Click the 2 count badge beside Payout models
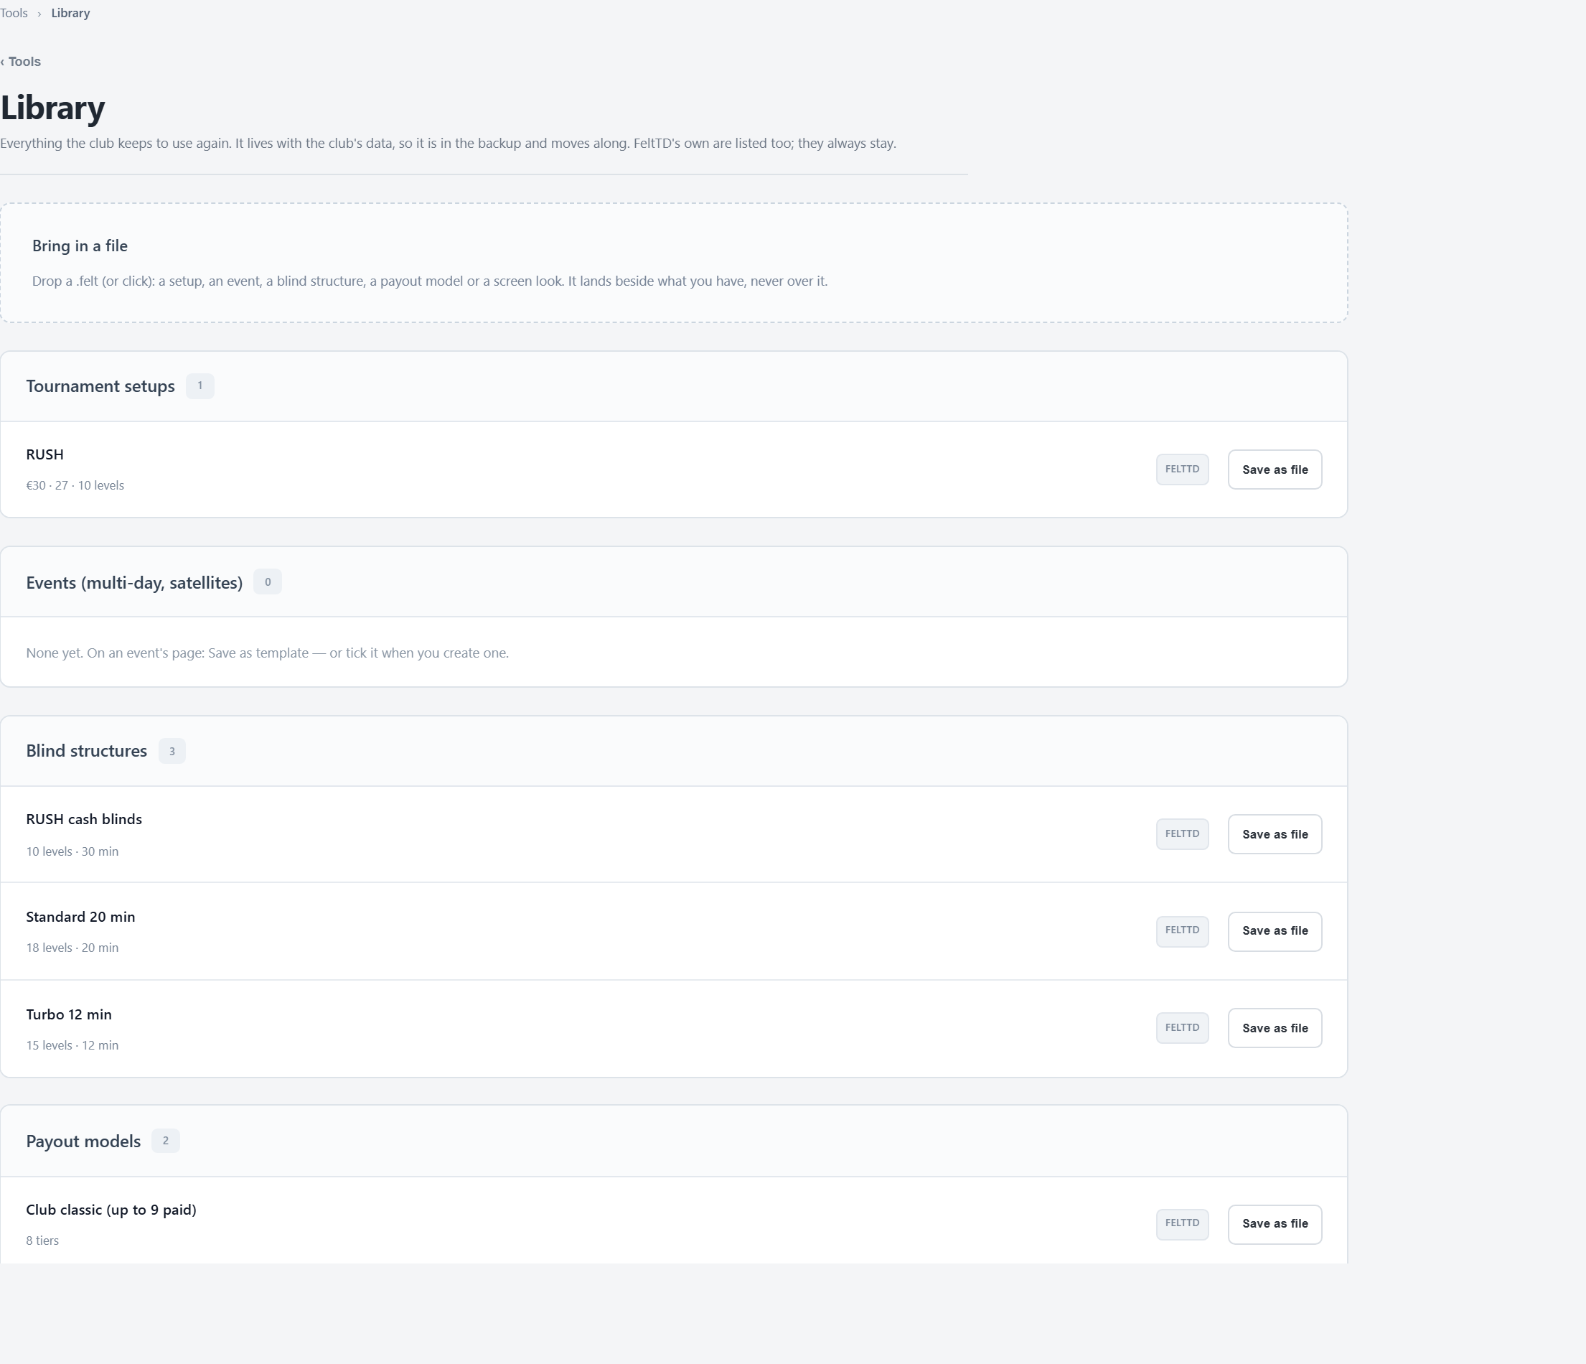The image size is (1586, 1364). click(165, 1141)
